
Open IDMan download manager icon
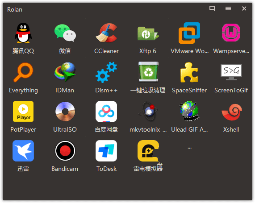(x=65, y=71)
